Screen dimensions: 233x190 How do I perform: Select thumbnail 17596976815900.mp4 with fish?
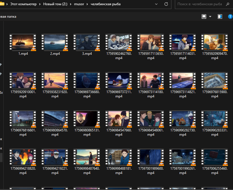click(x=214, y=81)
